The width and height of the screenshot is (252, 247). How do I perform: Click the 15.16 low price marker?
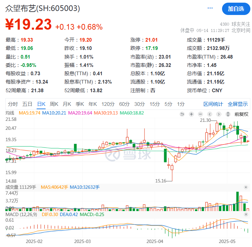tap(160, 181)
